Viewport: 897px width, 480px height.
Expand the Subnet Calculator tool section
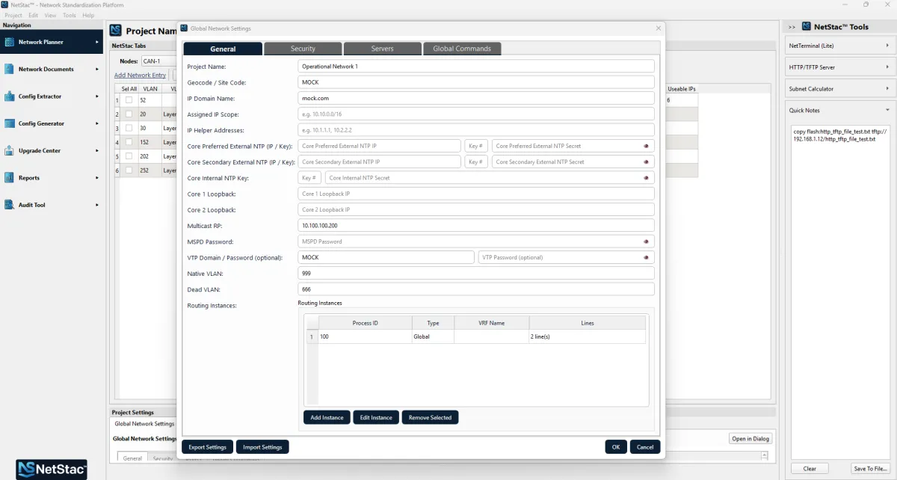(x=887, y=89)
